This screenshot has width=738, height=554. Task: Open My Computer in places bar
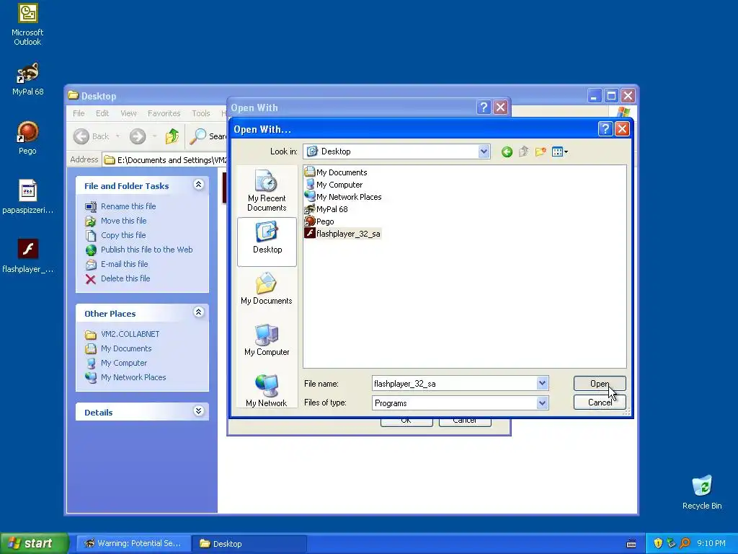pyautogui.click(x=267, y=340)
